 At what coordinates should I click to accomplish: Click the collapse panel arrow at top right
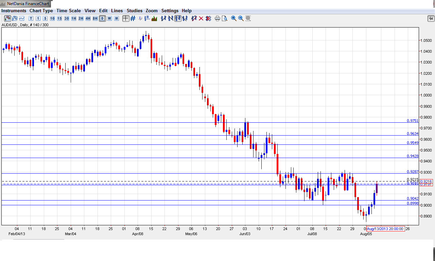tap(430, 18)
